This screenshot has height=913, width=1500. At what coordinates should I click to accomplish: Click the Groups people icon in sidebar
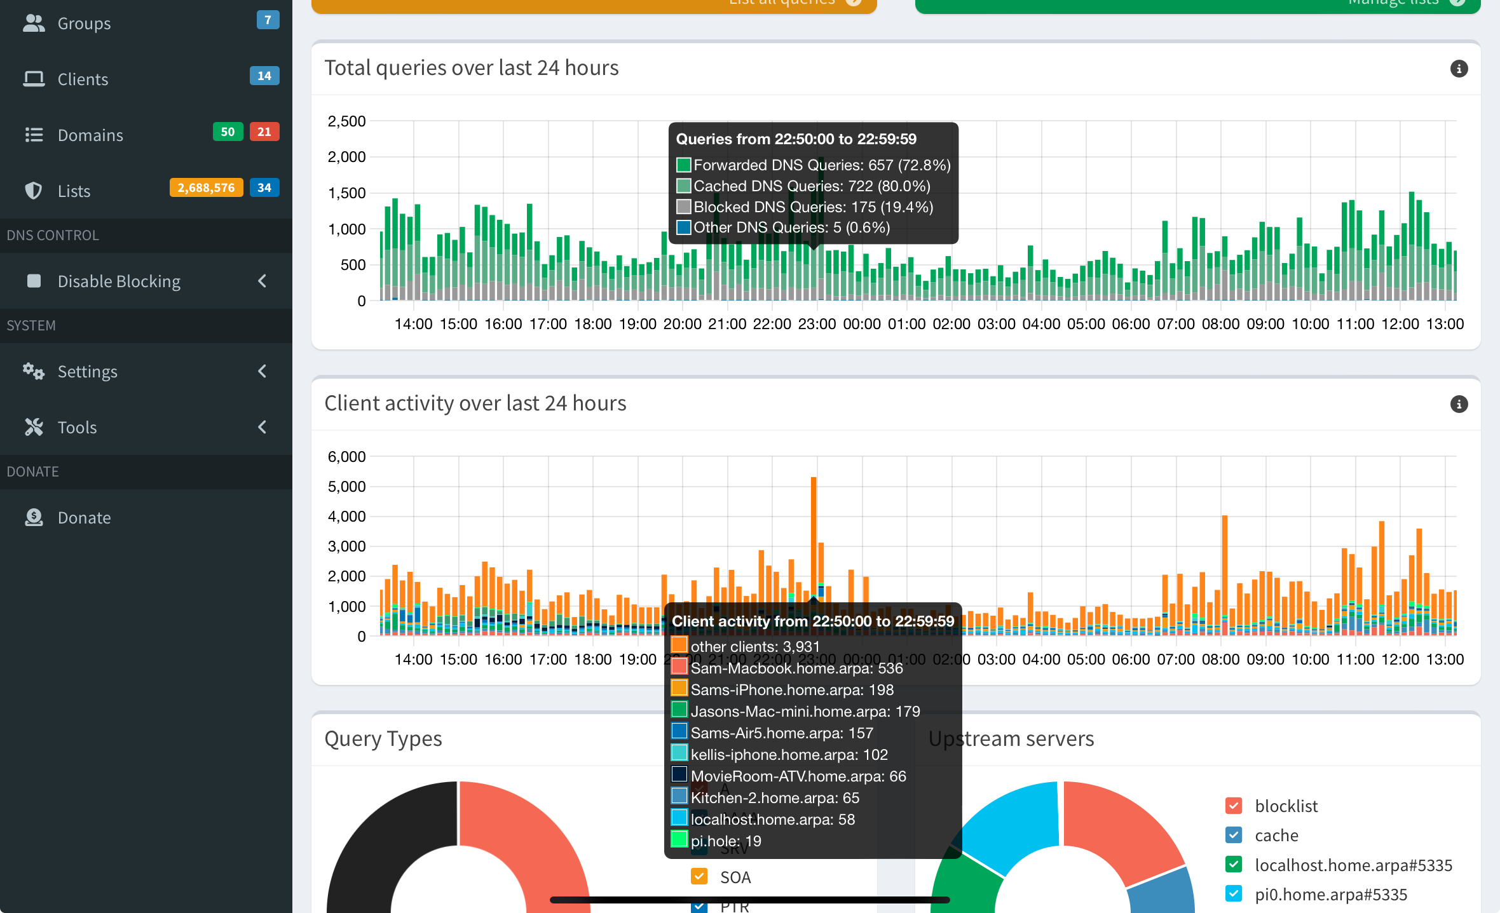pos(34,24)
